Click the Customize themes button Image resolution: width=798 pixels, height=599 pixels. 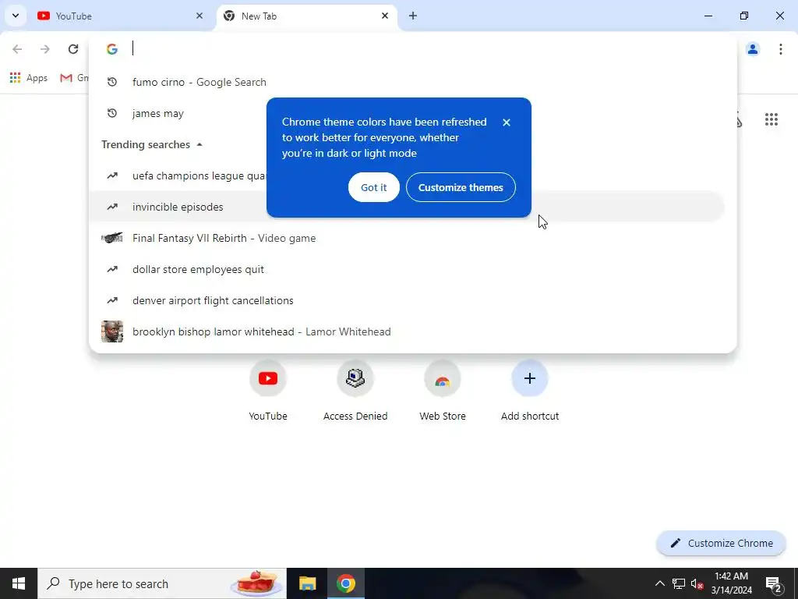tap(461, 187)
